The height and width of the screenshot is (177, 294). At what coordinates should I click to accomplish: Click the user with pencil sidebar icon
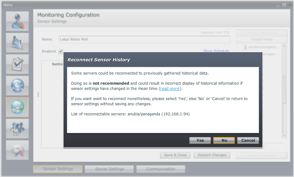(17, 21)
